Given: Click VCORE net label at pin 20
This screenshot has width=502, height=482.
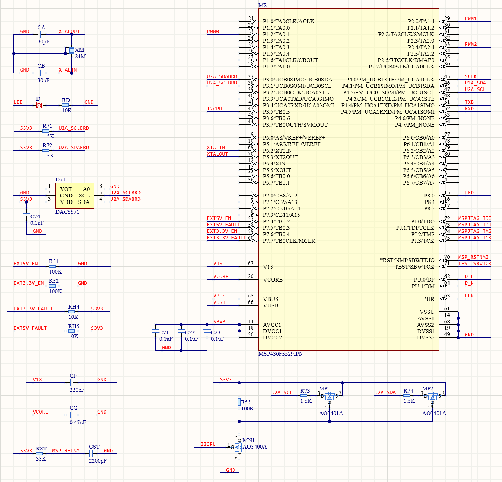Looking at the screenshot, I should point(221,277).
